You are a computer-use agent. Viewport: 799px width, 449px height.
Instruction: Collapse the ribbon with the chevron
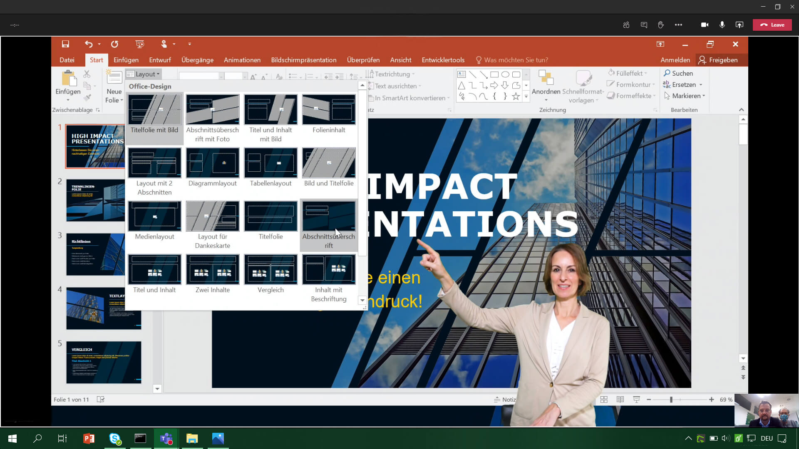(741, 110)
